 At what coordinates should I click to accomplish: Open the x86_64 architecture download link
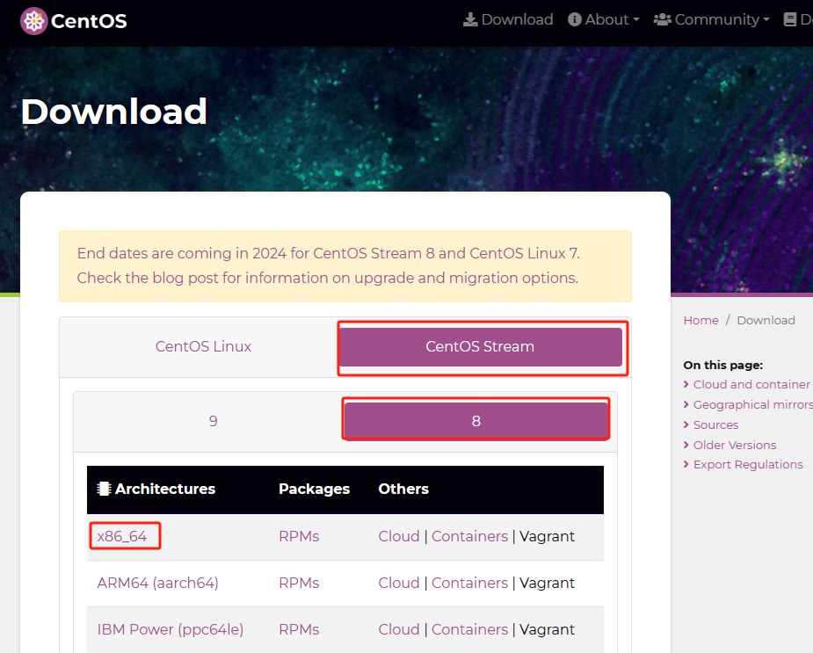(x=122, y=536)
